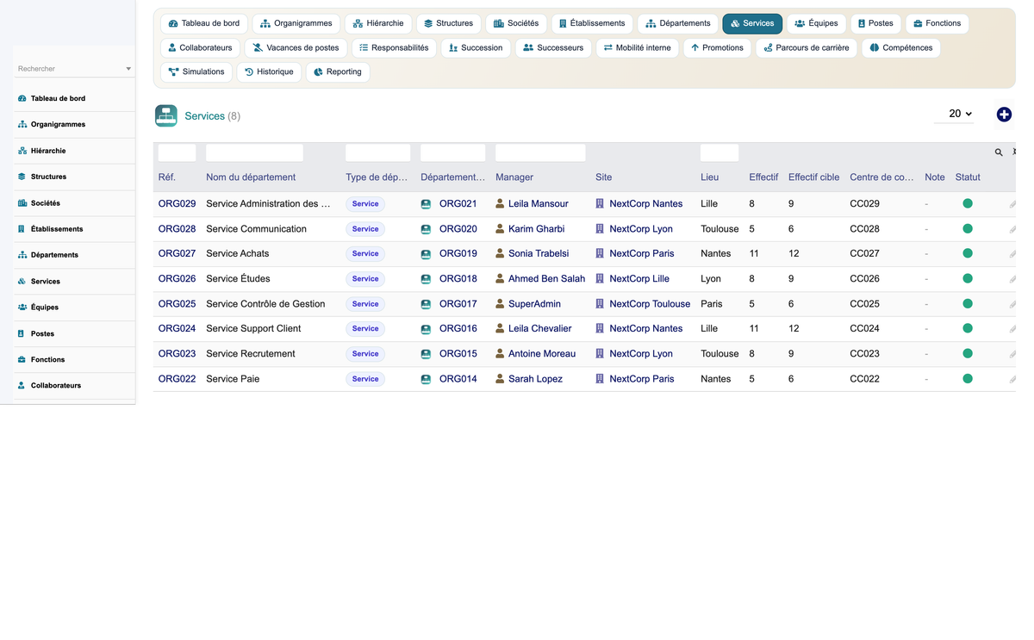1034x640 pixels.
Task: Click the sidebar Sociétés icon
Action: (x=22, y=203)
